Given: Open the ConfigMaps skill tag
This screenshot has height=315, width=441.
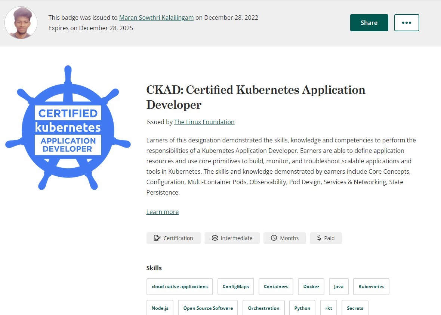Looking at the screenshot, I should point(236,287).
